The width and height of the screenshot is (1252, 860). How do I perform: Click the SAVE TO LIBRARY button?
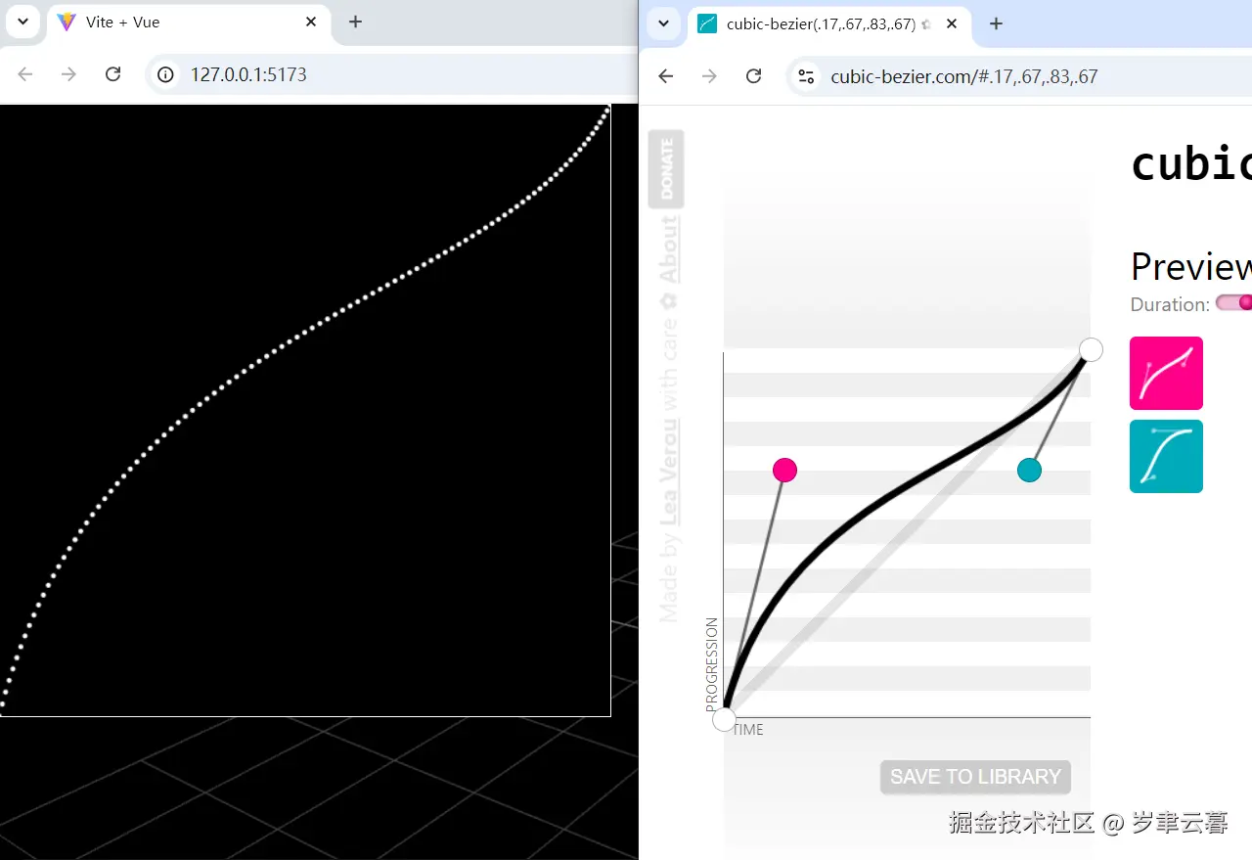pos(974,776)
